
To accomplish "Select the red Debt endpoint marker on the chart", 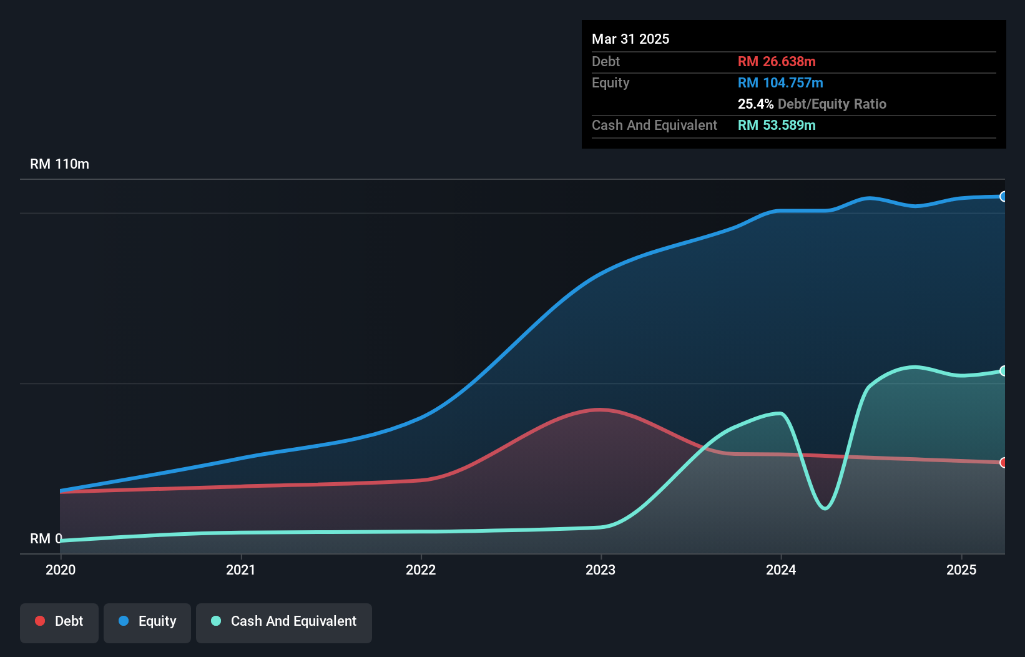I will [x=1004, y=463].
